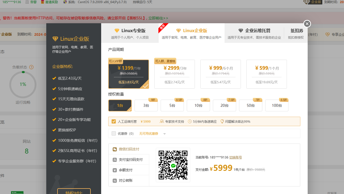Select 余额支付 payment method
The image size is (344, 194).
tap(129, 170)
